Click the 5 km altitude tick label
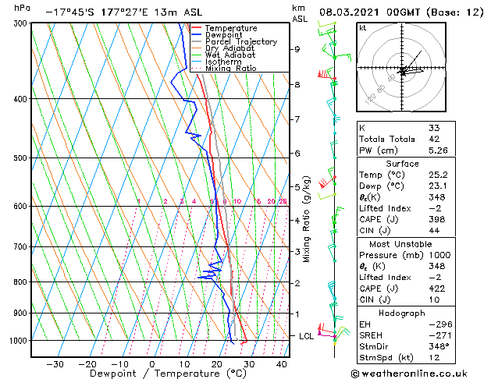 (x=297, y=186)
